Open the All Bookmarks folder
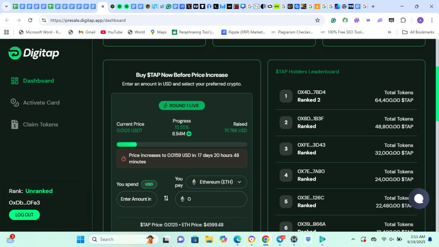Screen dimensions: 439x247 418,32
